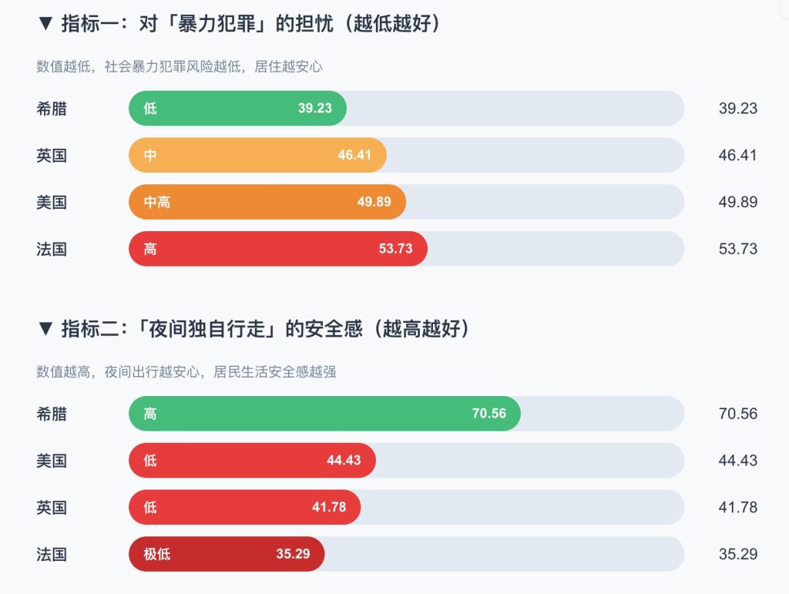
Task: Click the subtitle 数值越高，夜间出行越安心
Action: 186,372
